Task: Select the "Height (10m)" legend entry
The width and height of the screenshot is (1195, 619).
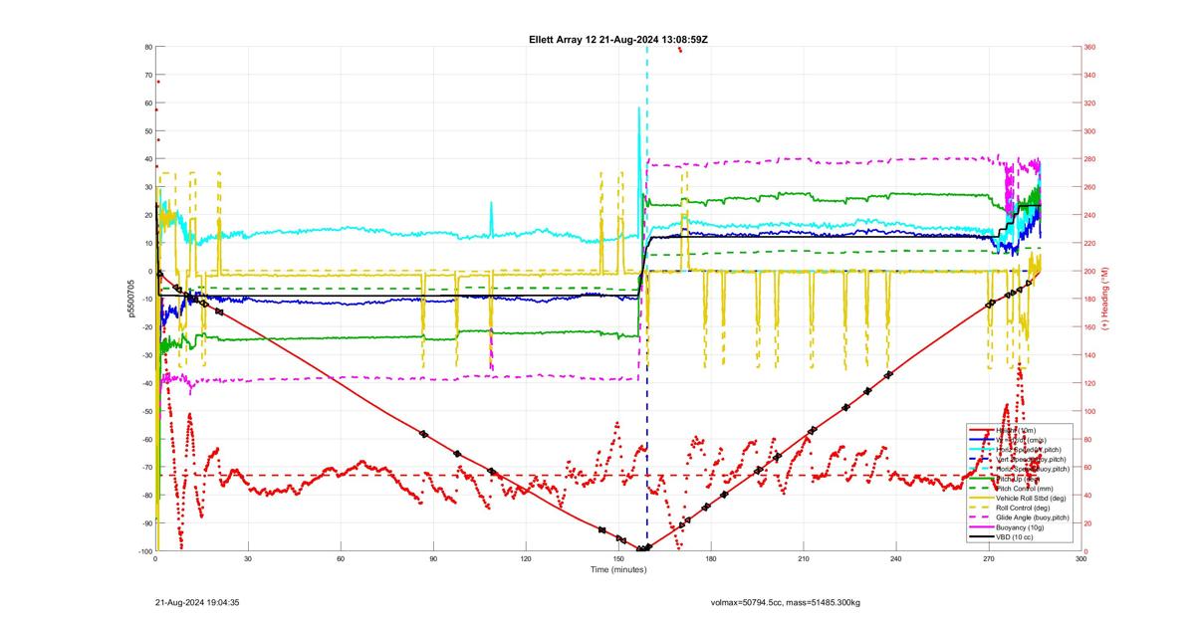Action: (x=1016, y=430)
